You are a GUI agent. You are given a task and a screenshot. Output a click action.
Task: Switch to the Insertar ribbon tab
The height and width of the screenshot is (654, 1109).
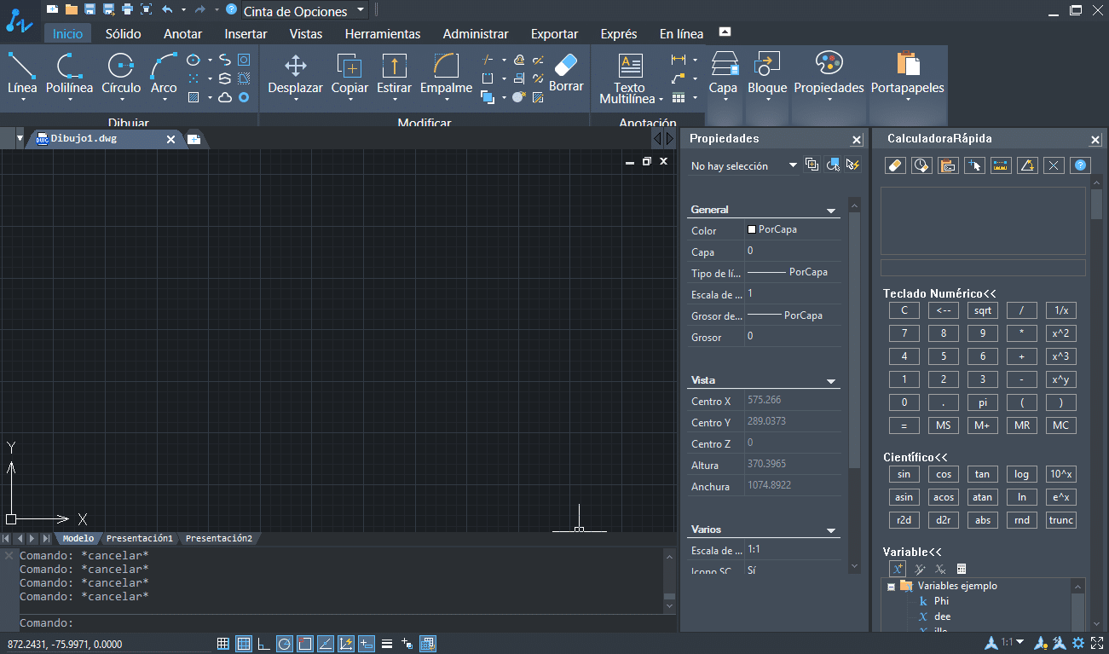(x=245, y=34)
